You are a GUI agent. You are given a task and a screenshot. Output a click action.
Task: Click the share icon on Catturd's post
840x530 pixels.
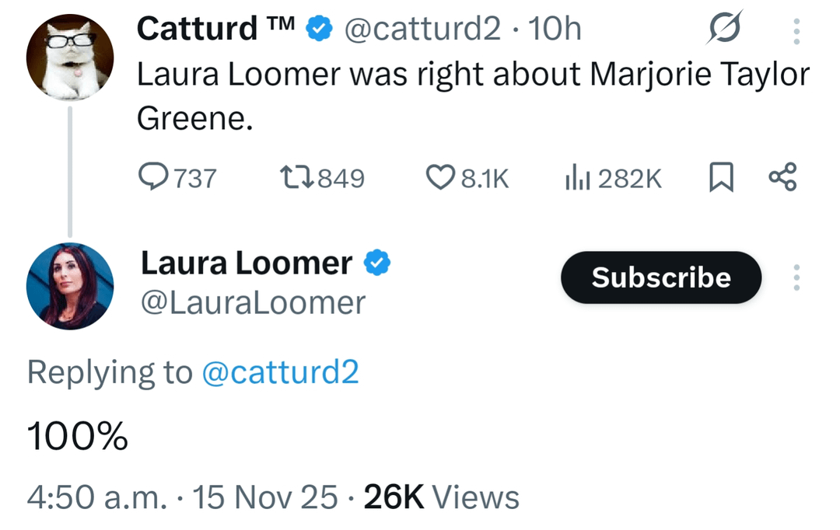(x=782, y=178)
